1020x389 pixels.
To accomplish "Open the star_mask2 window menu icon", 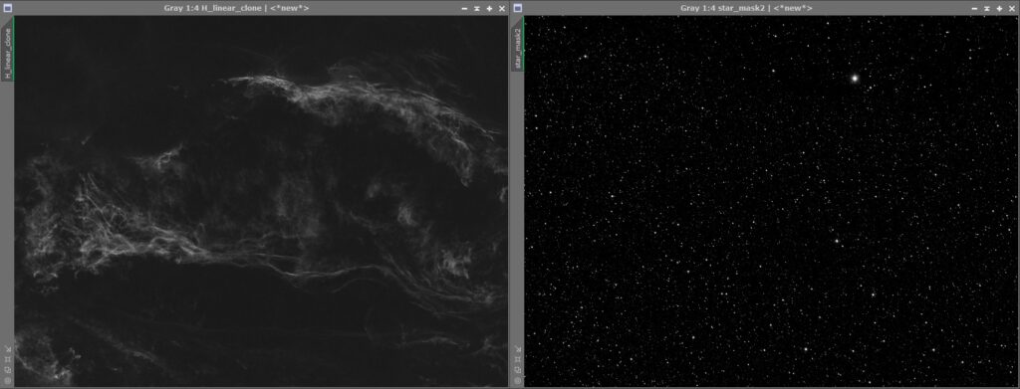I will 518,8.
